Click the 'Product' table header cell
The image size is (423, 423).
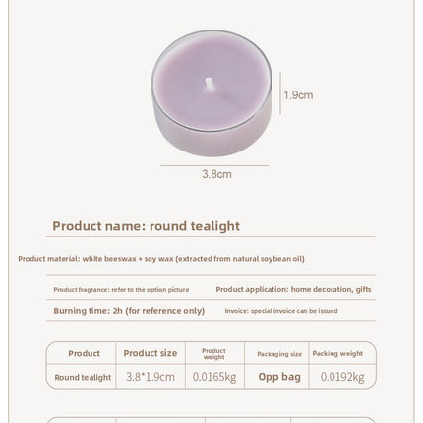tap(84, 353)
